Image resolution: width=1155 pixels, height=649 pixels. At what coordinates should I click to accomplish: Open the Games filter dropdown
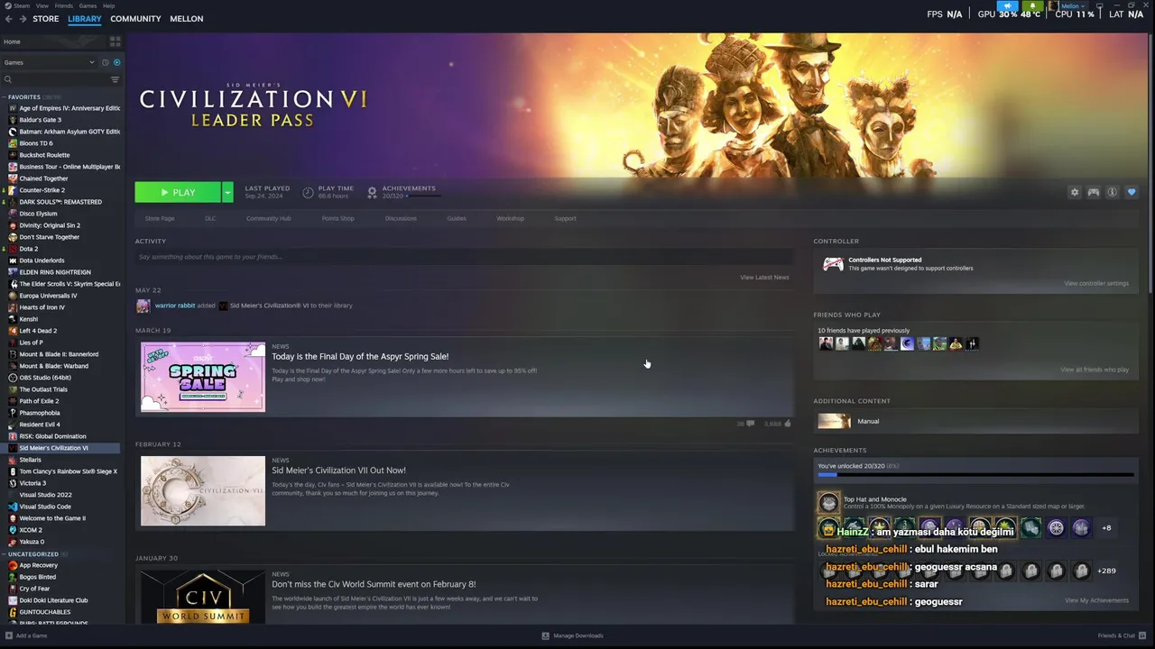pos(50,62)
